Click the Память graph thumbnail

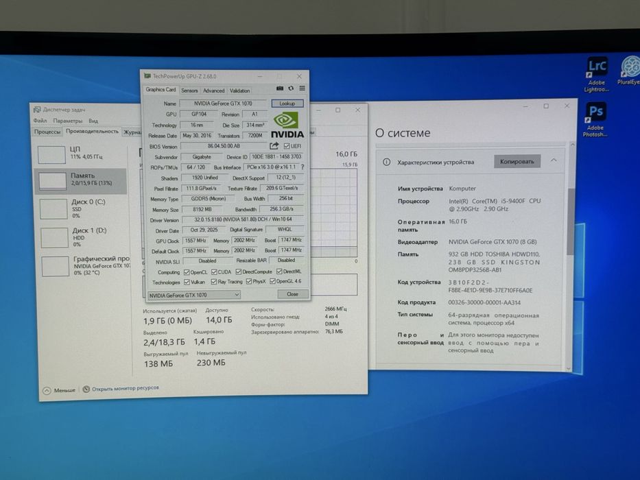click(53, 181)
